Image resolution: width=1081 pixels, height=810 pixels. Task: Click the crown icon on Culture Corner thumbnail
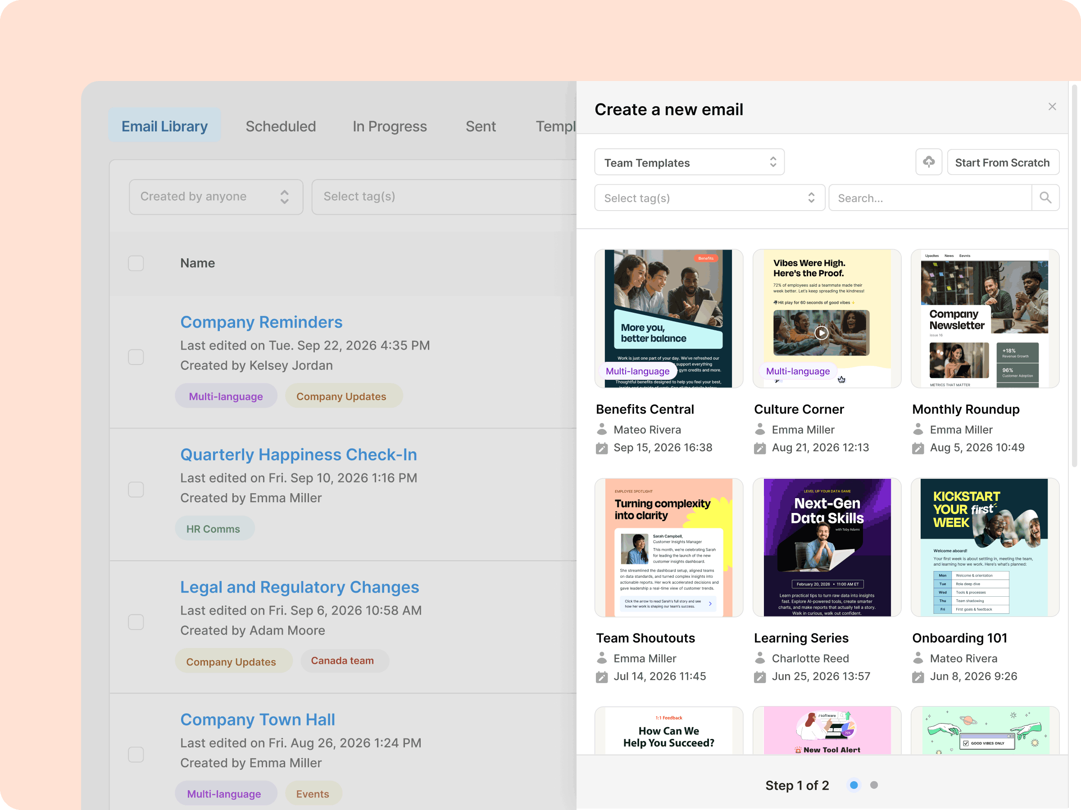[841, 380]
